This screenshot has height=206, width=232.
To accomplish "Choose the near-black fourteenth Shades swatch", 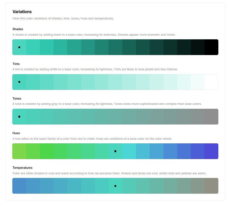I will [198, 47].
